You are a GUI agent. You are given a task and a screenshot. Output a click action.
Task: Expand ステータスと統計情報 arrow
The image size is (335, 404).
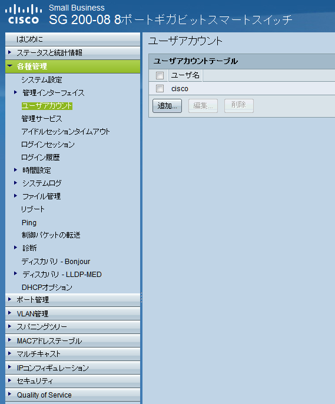[10, 52]
